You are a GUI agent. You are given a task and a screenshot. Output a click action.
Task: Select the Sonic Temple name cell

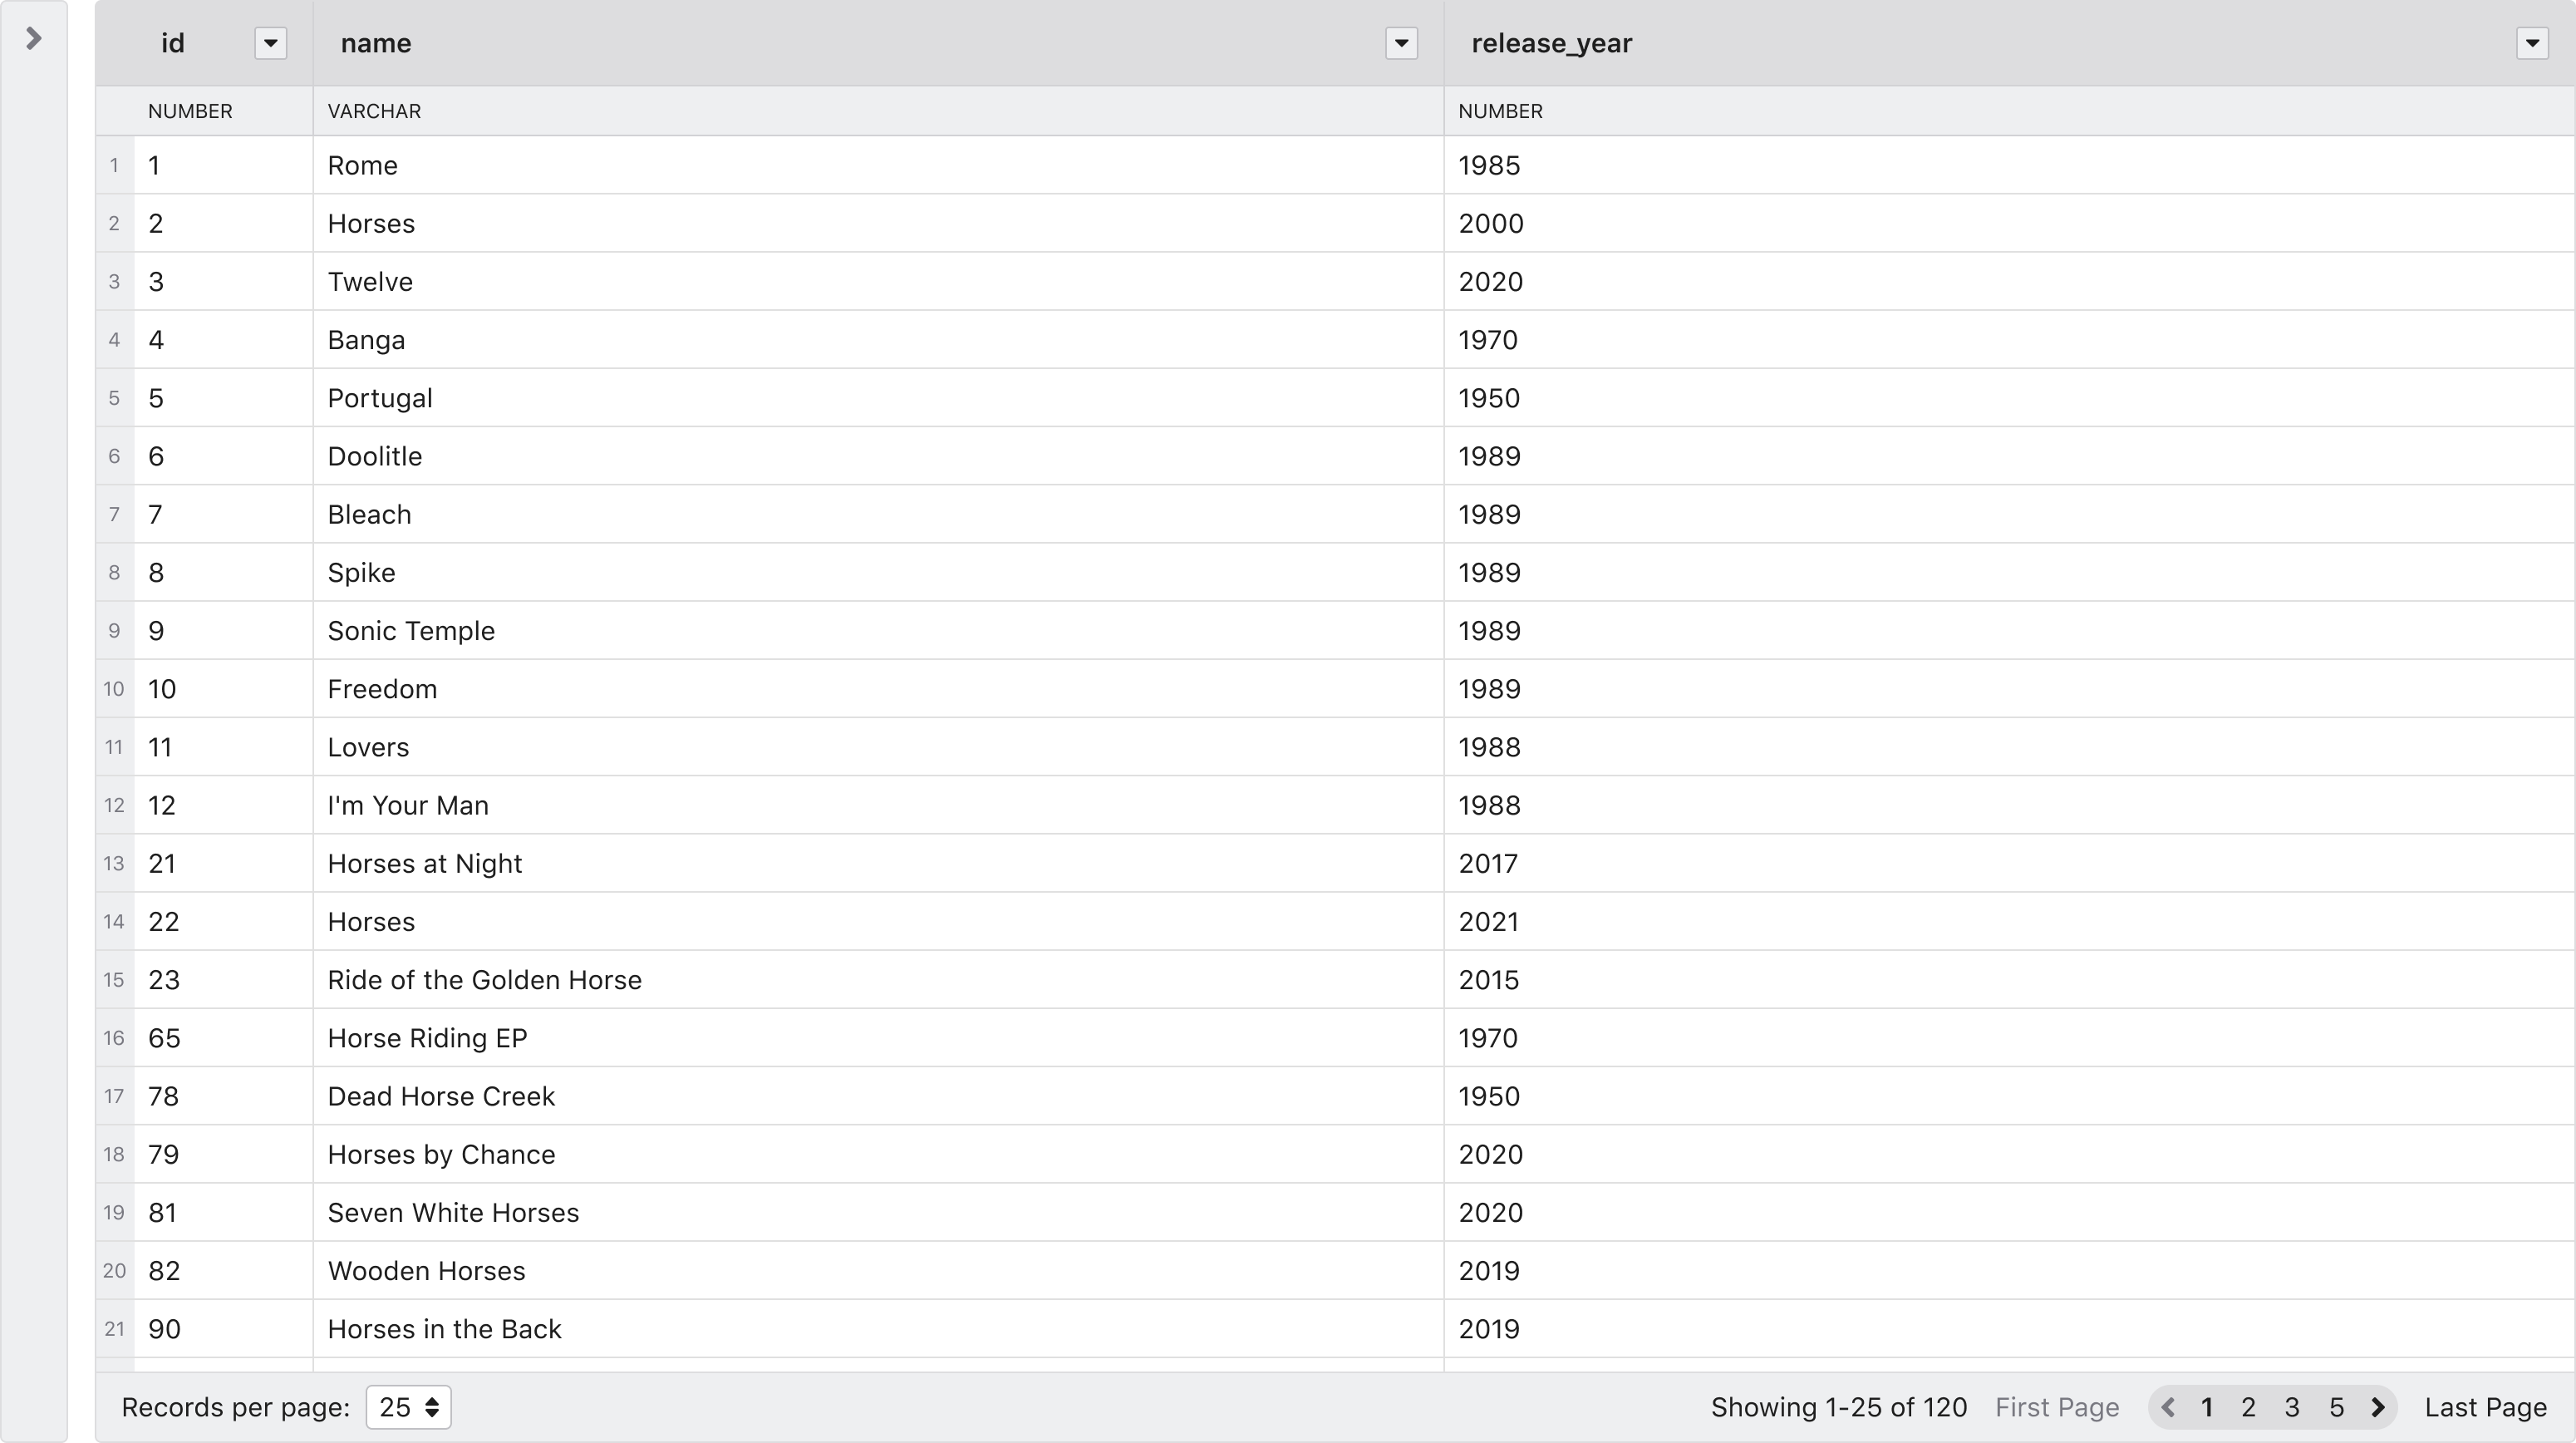411,631
